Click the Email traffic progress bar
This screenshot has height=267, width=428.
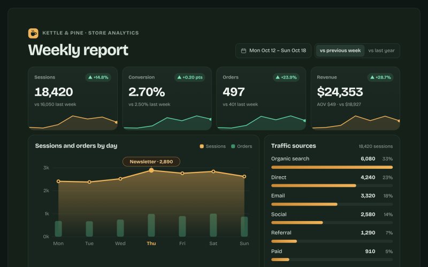[x=332, y=205]
